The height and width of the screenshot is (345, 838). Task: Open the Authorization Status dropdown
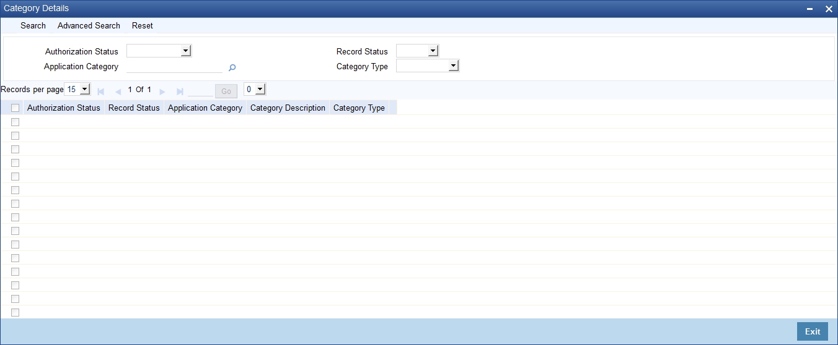coord(159,51)
